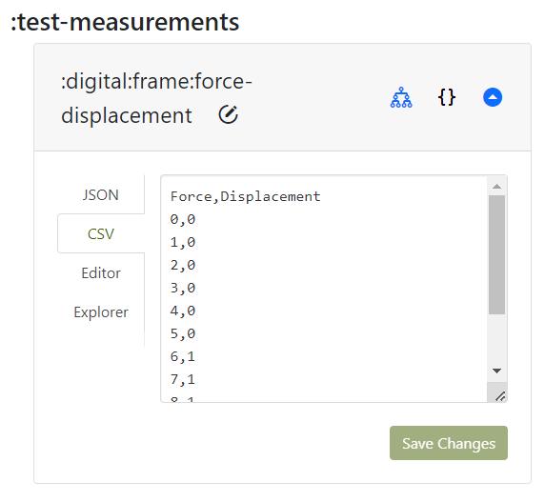545x502 pixels.
Task: Open the Editor tab
Action: 101,273
